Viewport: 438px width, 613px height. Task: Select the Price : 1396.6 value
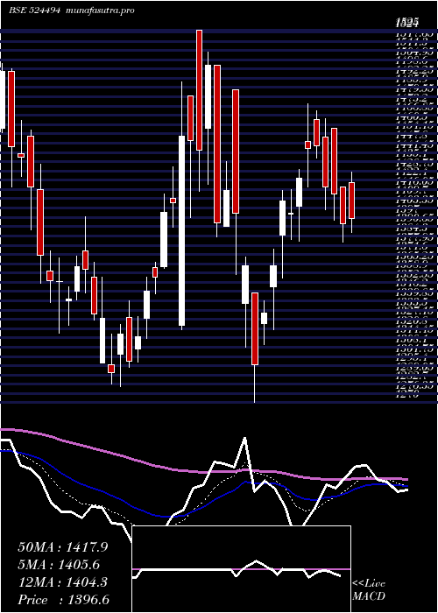[63, 599]
